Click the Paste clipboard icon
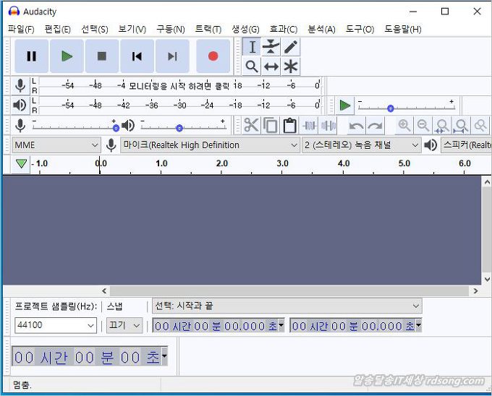This screenshot has height=396, width=492. point(290,125)
